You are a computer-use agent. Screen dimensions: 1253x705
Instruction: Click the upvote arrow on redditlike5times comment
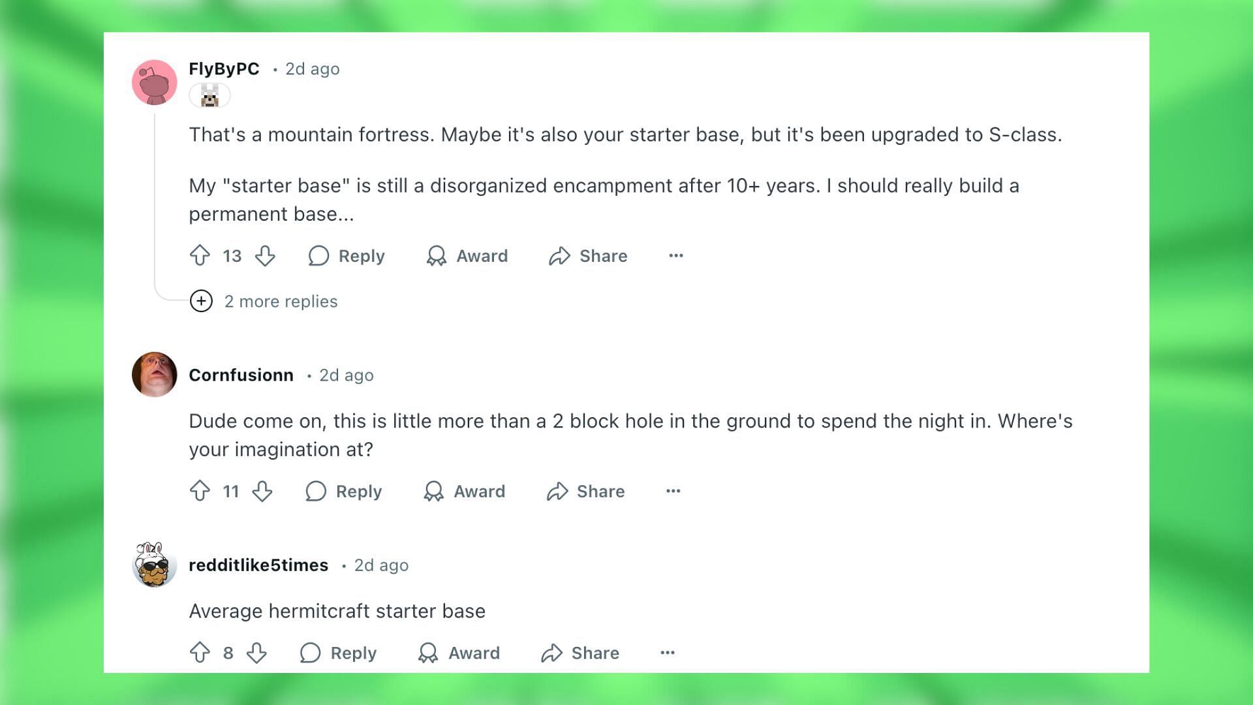(x=202, y=653)
